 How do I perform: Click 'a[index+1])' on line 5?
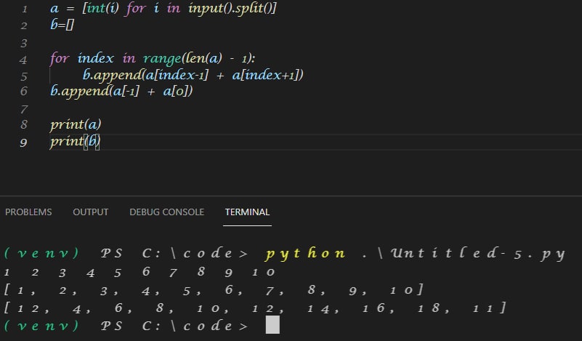pyautogui.click(x=268, y=75)
